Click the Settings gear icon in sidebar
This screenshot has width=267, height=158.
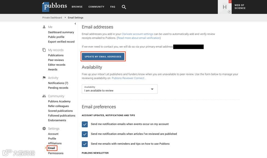(44, 129)
